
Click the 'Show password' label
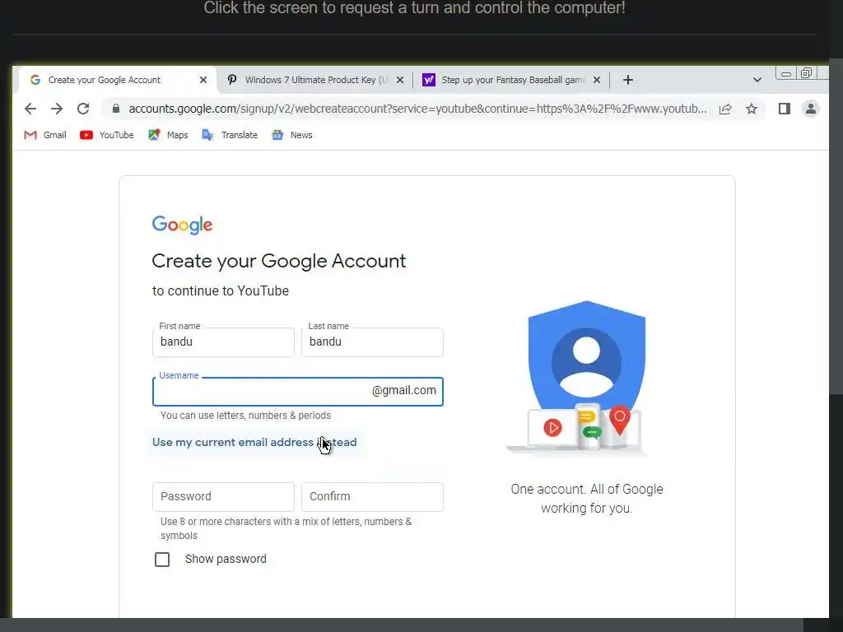(226, 559)
